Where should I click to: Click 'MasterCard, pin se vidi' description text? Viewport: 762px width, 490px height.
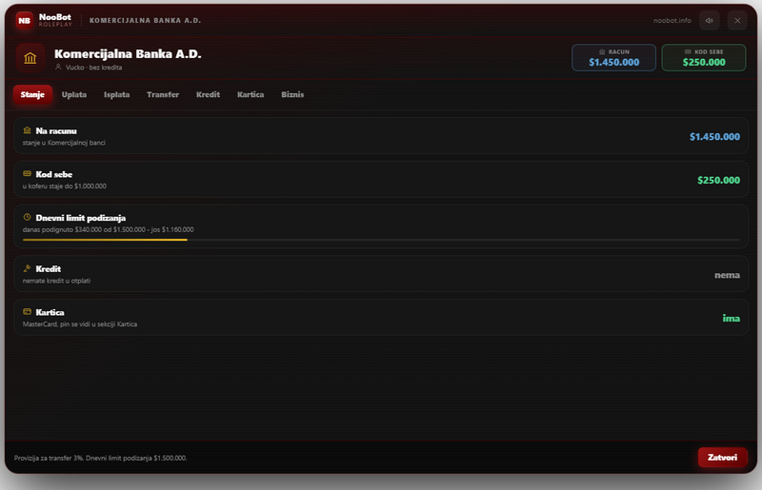pyautogui.click(x=80, y=323)
